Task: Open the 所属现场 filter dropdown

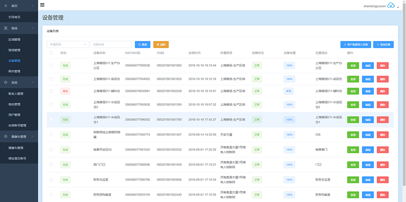Action: pyautogui.click(x=67, y=45)
